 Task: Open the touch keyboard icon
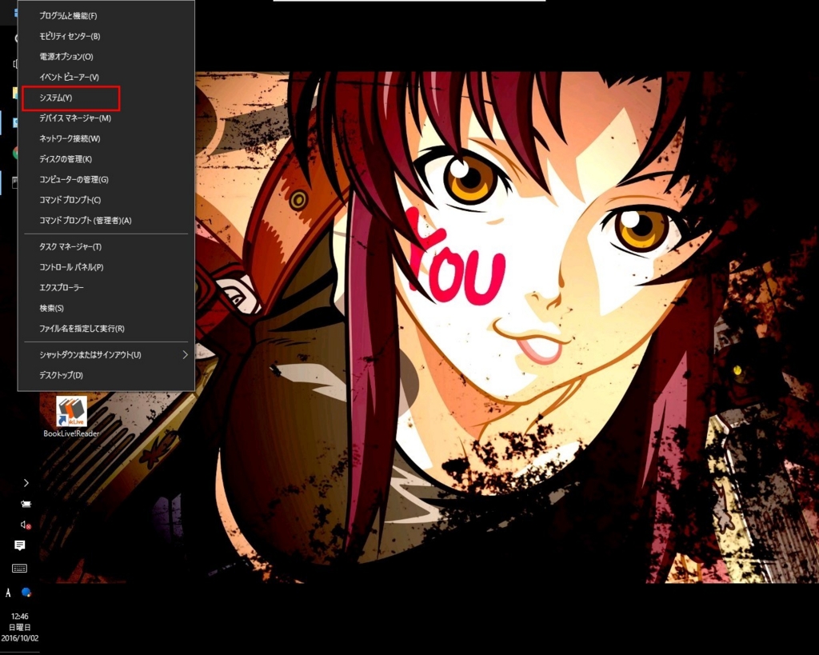pos(19,569)
